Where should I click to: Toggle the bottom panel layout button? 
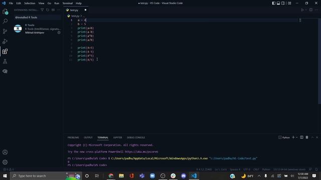click(x=278, y=3)
